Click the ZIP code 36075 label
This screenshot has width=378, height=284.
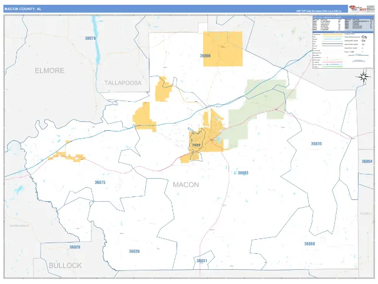(x=100, y=182)
